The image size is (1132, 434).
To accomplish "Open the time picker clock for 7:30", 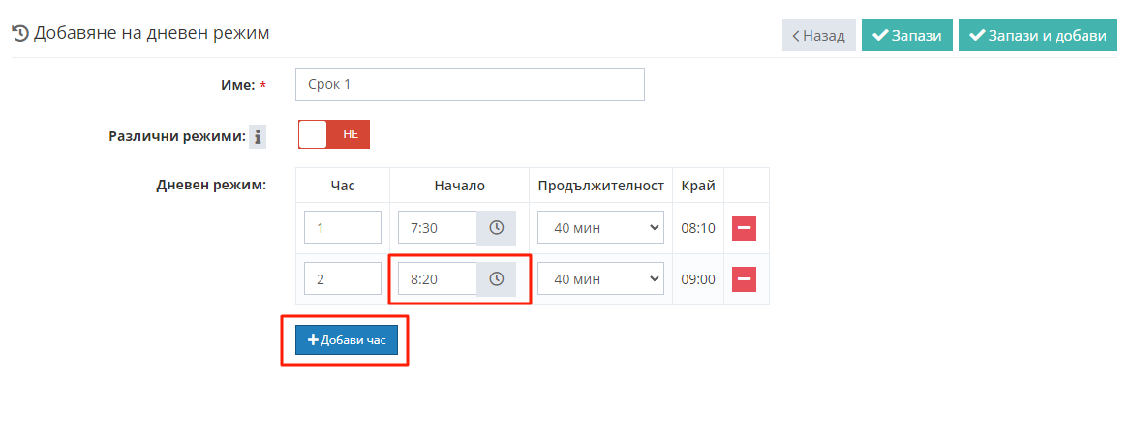I will click(496, 228).
